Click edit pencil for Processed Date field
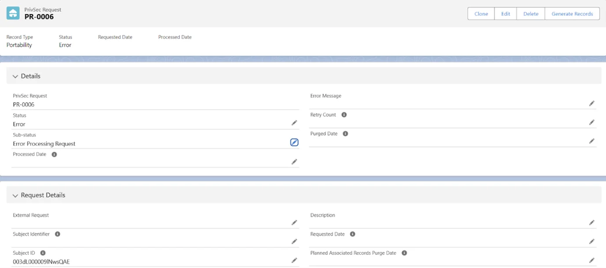 [294, 162]
